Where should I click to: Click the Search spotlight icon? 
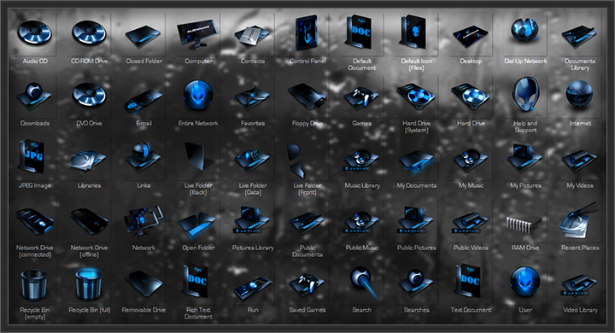tap(365, 283)
